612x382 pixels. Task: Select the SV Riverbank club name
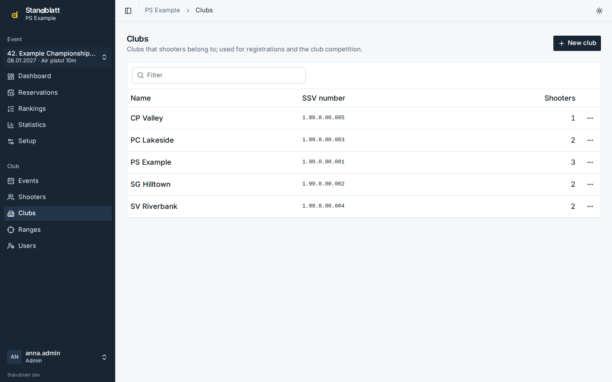tap(154, 206)
